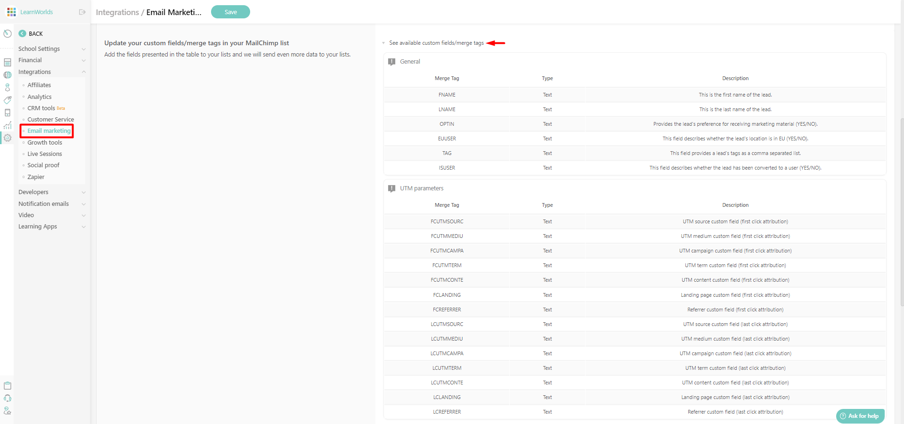The width and height of the screenshot is (904, 424).
Task: Open the CRM tools Beta menu item
Action: pos(41,108)
